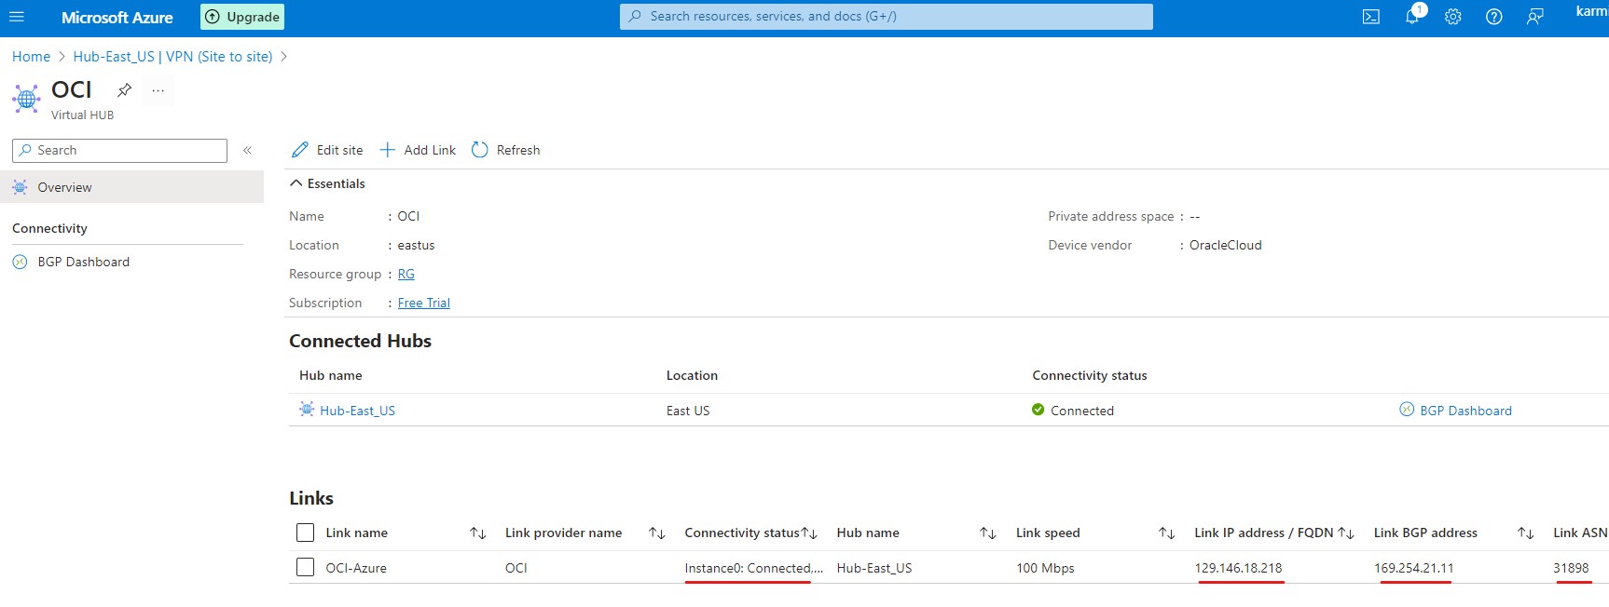The width and height of the screenshot is (1609, 607).
Task: Open portal settings gear
Action: pos(1452,17)
